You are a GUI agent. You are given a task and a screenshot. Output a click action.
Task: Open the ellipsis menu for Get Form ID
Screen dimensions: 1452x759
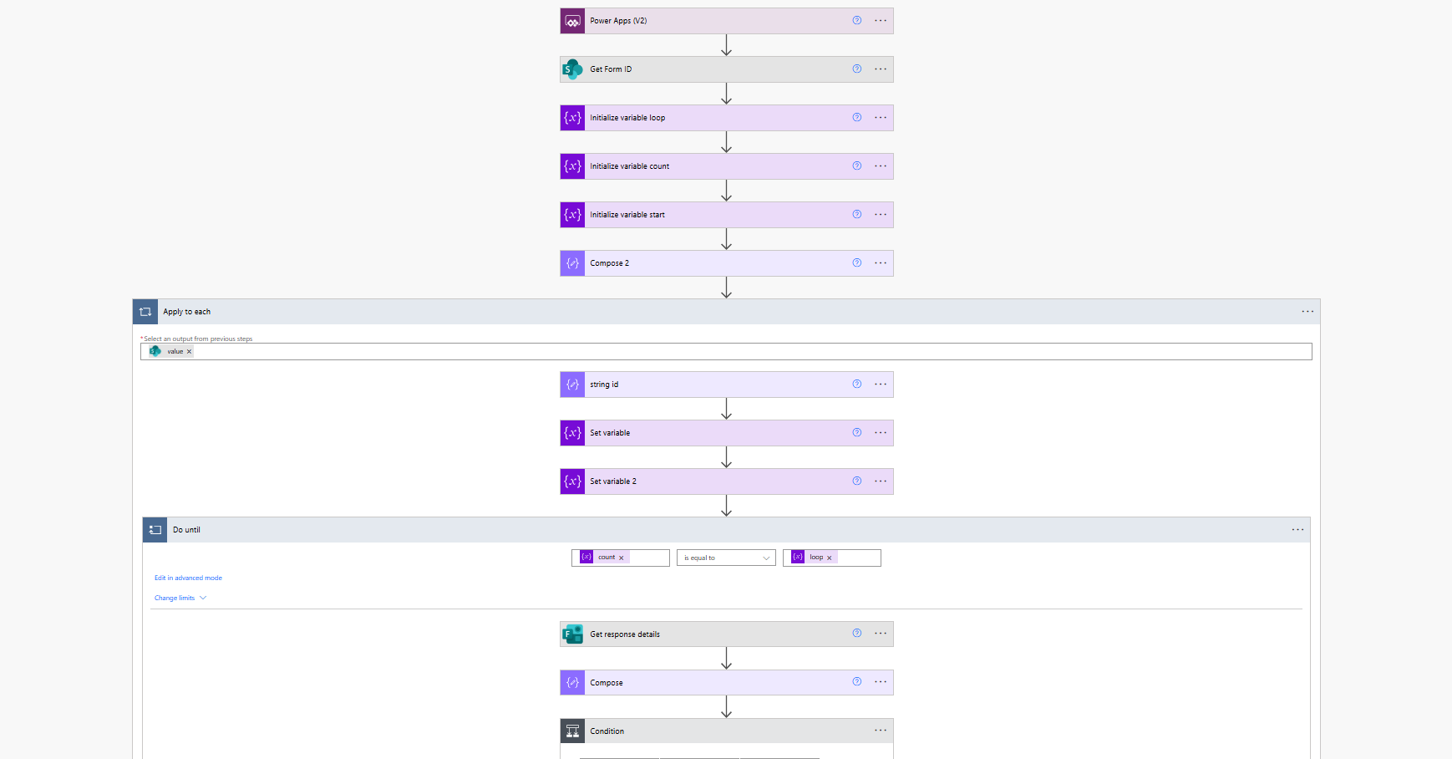881,69
